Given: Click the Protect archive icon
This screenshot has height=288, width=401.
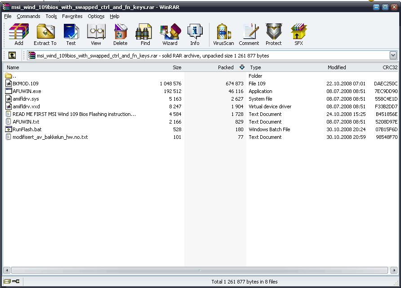Looking at the screenshot, I should coord(273,35).
